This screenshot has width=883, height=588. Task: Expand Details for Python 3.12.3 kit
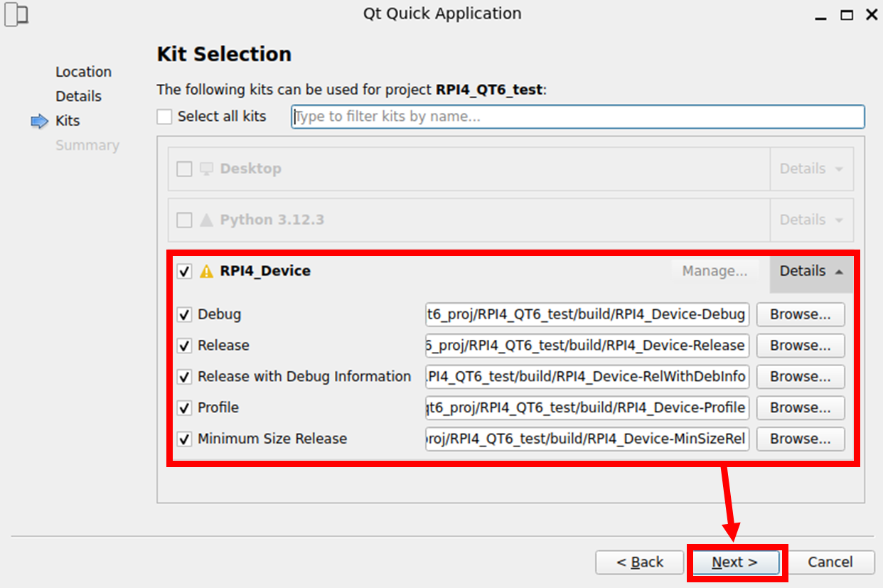pyautogui.click(x=811, y=220)
